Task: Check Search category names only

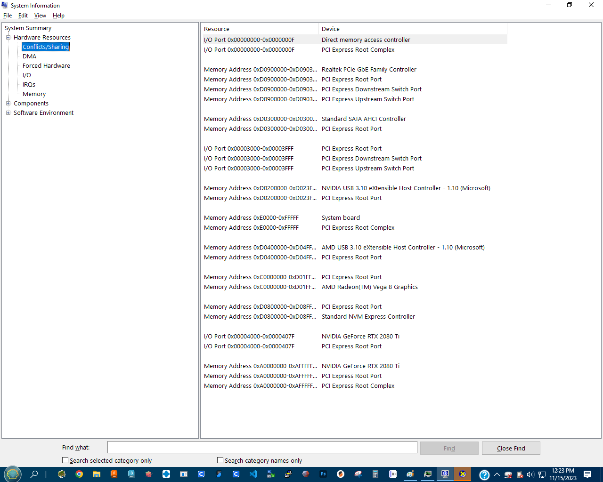Action: 220,460
